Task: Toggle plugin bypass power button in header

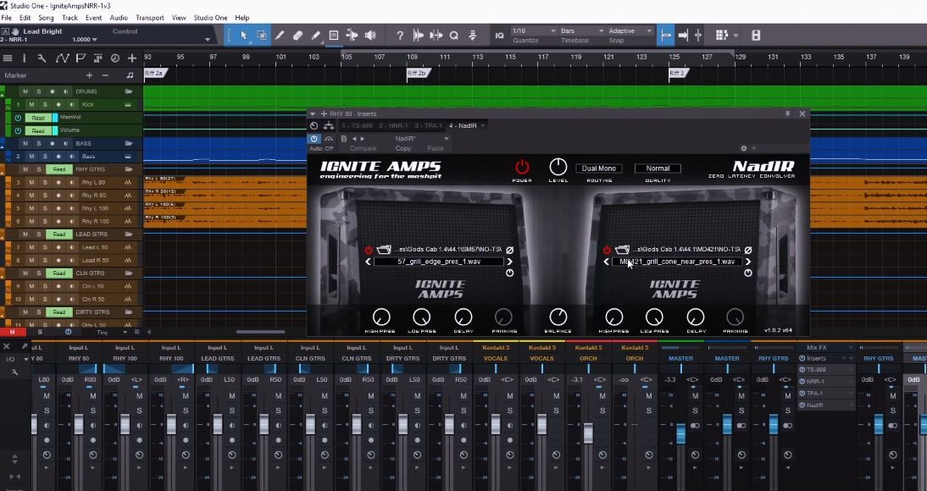Action: pos(314,139)
